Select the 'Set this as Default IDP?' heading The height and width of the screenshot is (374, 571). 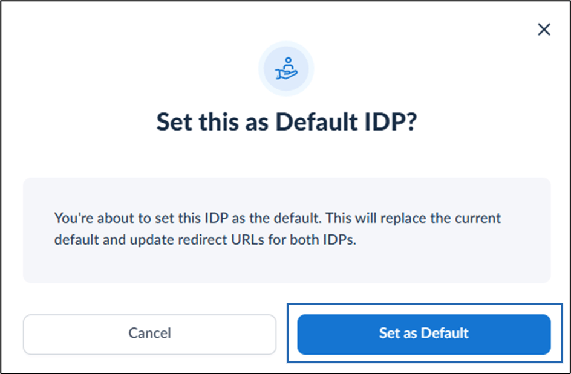(287, 121)
